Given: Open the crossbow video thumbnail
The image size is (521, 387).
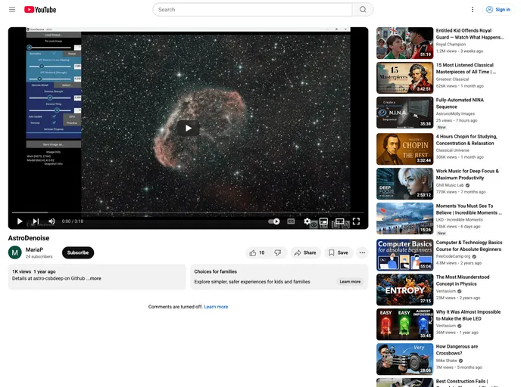Looking at the screenshot, I should [404, 359].
